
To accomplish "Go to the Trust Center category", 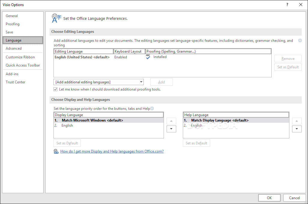I will (16, 82).
